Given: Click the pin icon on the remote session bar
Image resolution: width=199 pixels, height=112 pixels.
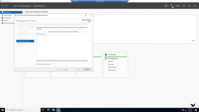Looking at the screenshot, I should (x=74, y=1).
